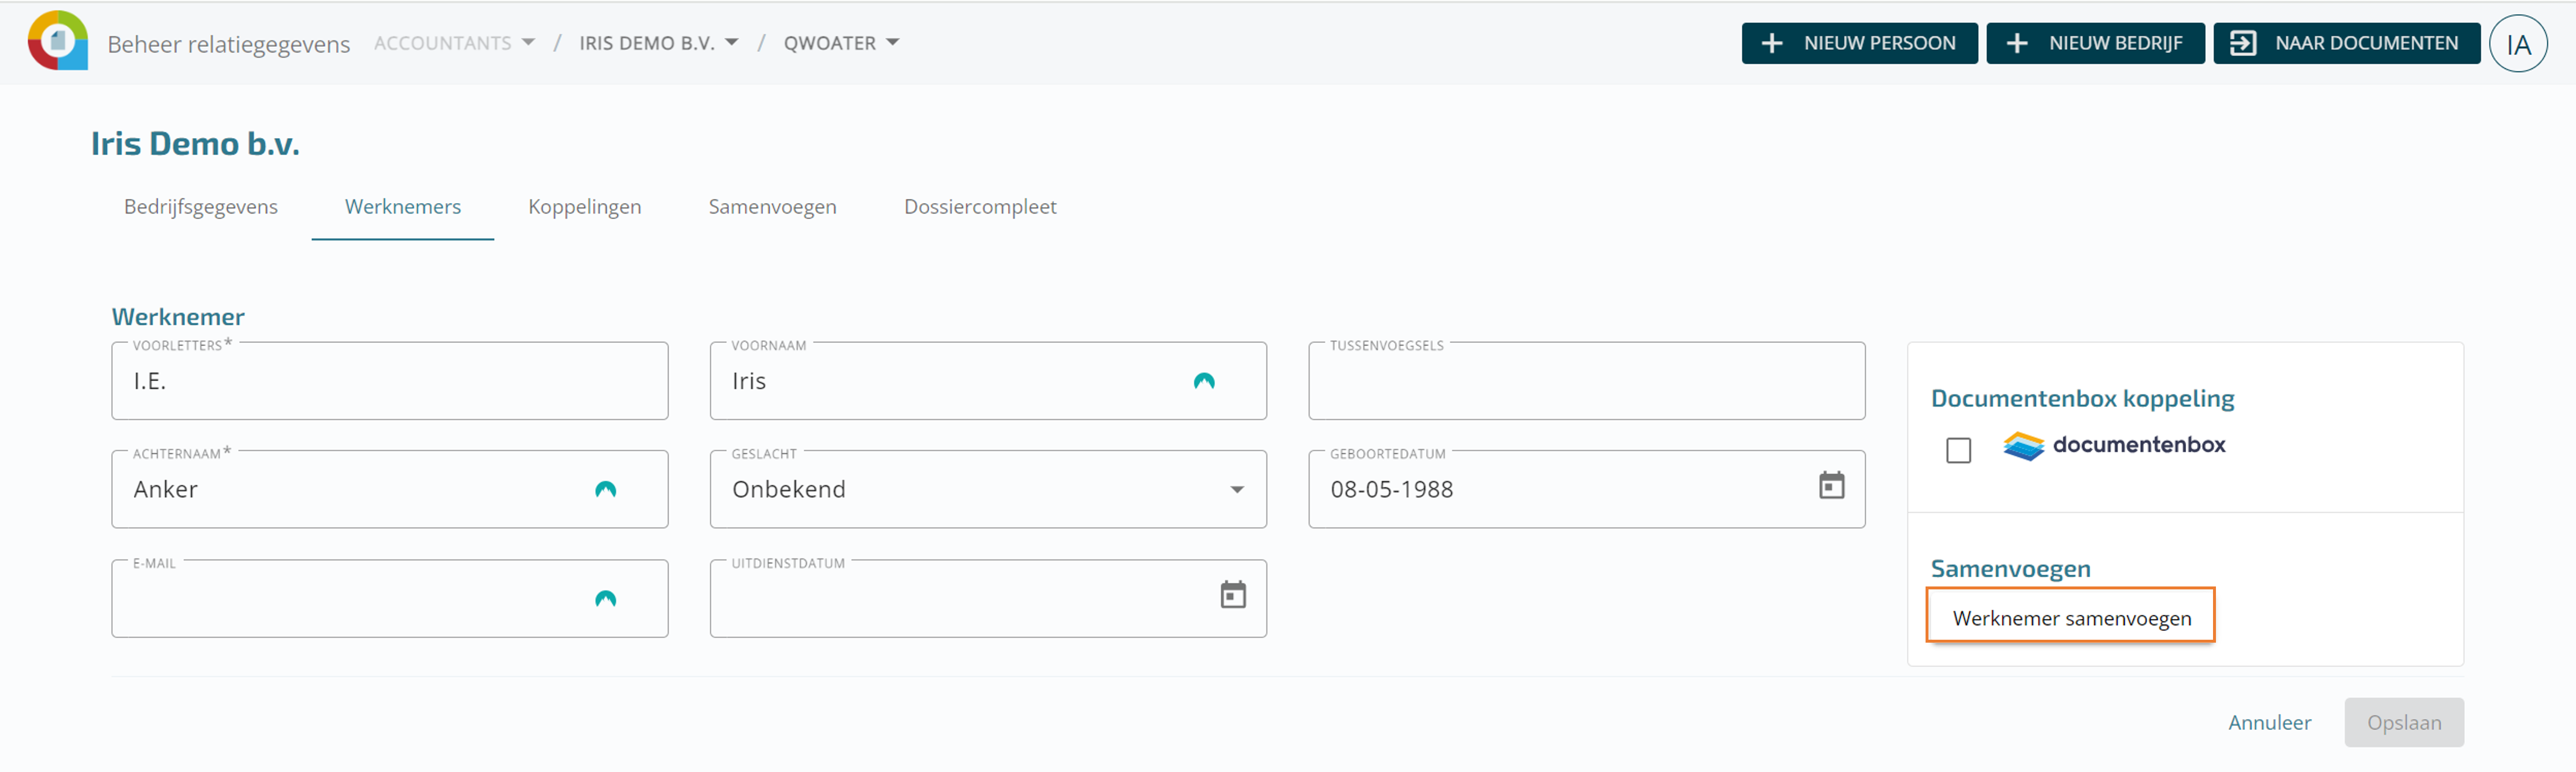Viewport: 2576px width, 772px height.
Task: Select the Werknemers tab
Action: click(x=403, y=207)
